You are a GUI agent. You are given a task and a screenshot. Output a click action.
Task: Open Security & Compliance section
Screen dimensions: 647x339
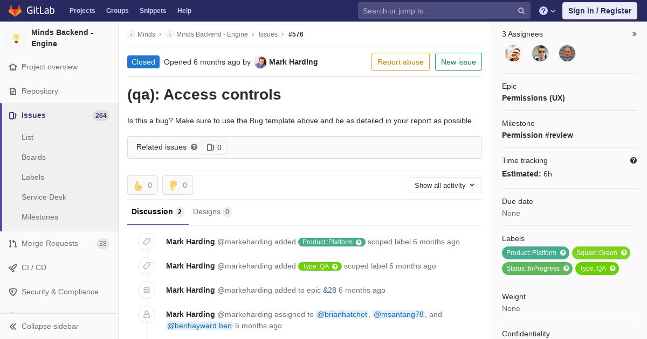point(60,292)
